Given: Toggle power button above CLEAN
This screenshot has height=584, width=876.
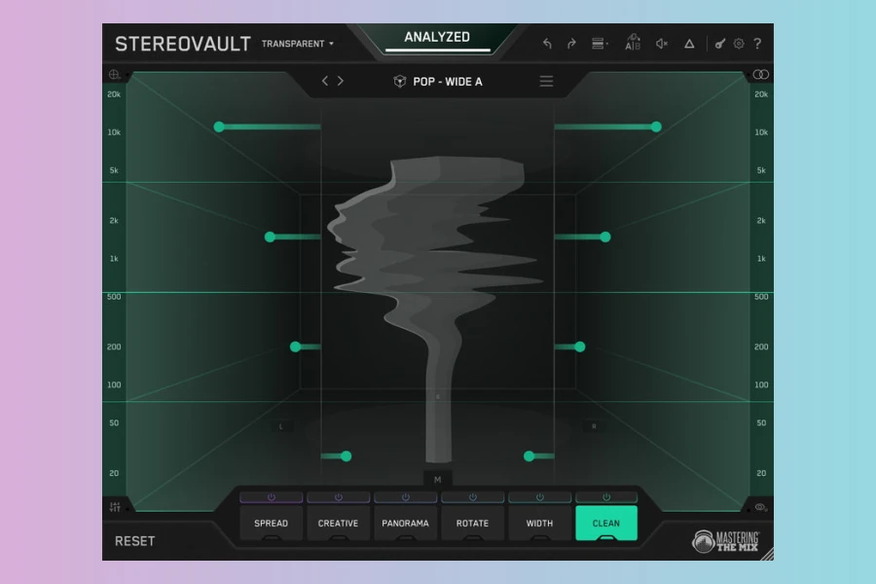Looking at the screenshot, I should [x=606, y=496].
